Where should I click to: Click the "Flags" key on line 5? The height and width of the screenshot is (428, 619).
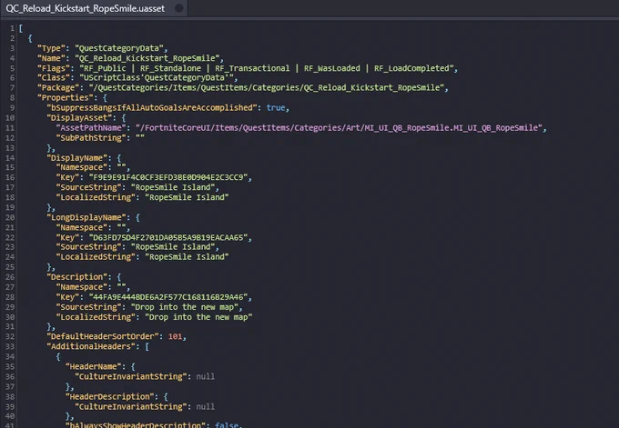tap(54, 68)
